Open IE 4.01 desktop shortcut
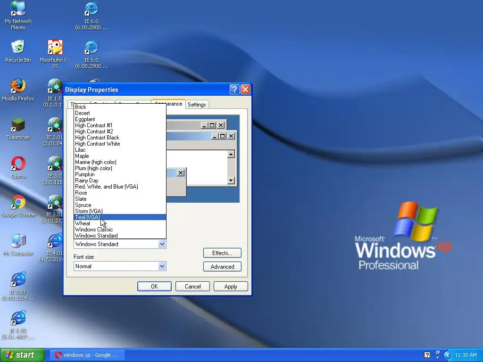 [51, 247]
